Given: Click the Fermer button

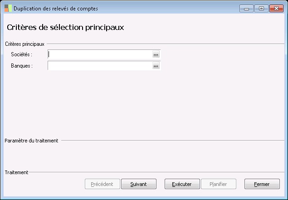Looking at the screenshot, I should click(262, 184).
